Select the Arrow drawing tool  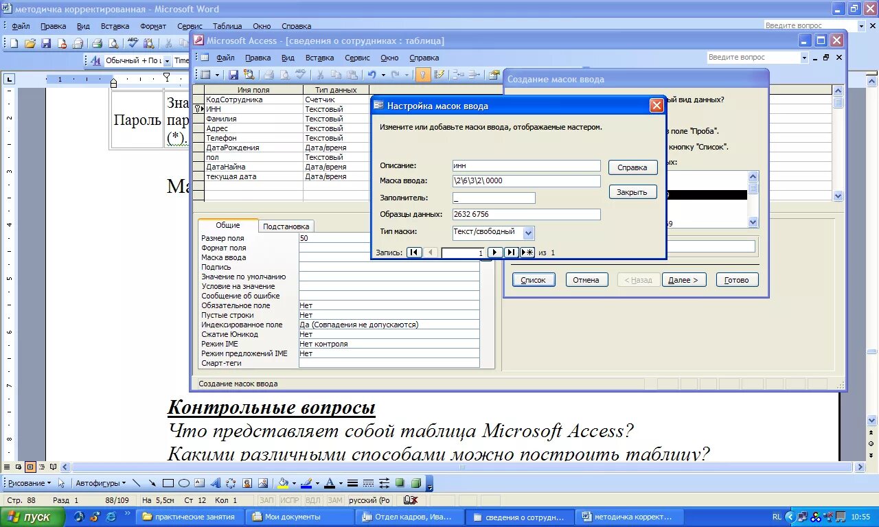[x=152, y=483]
